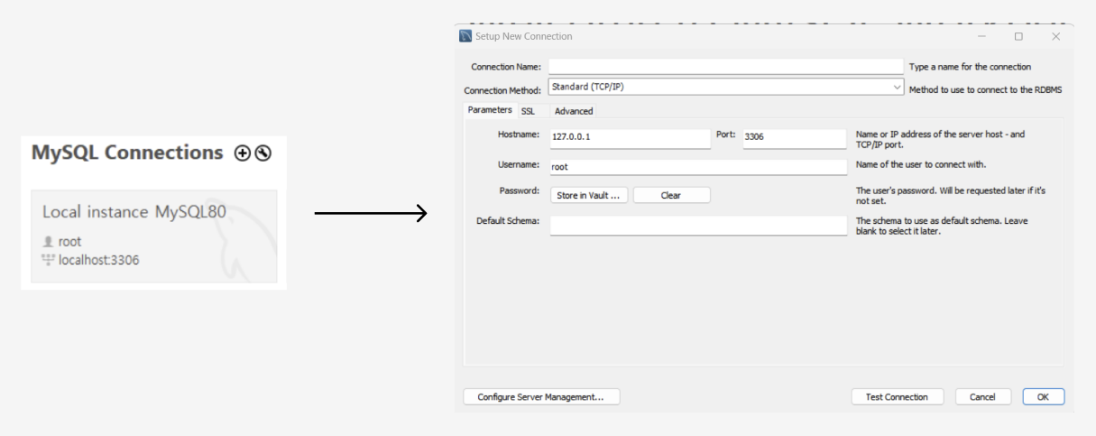The image size is (1096, 436).
Task: Maximize the Setup New Connection window
Action: [1018, 36]
